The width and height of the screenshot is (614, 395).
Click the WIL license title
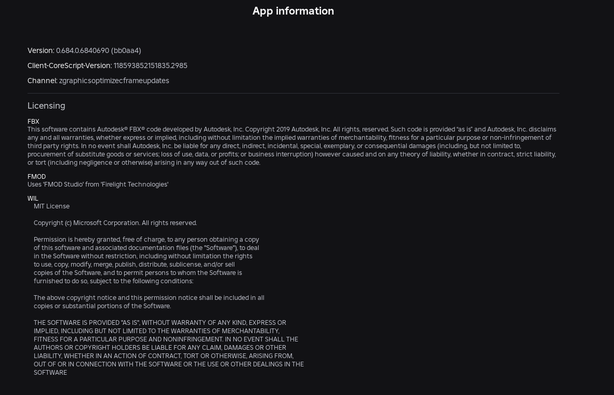(33, 198)
